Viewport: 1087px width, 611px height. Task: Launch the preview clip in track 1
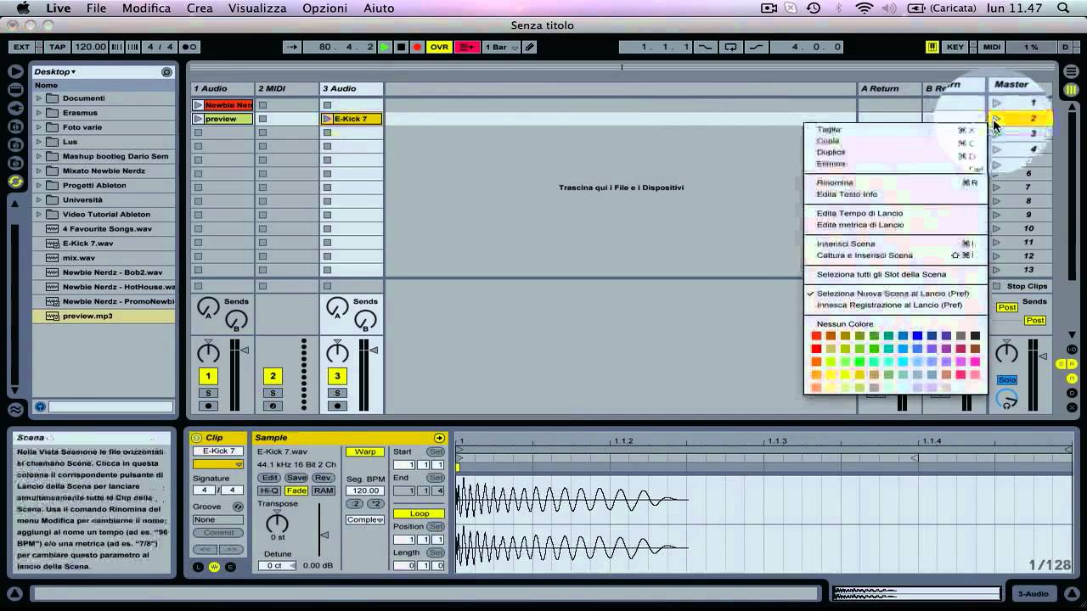(198, 119)
